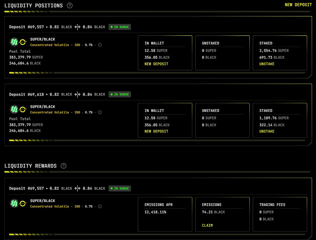The height and width of the screenshot is (240, 316).
Task: Open Liquidity Positions help question-mark icon
Action: [x=70, y=6]
